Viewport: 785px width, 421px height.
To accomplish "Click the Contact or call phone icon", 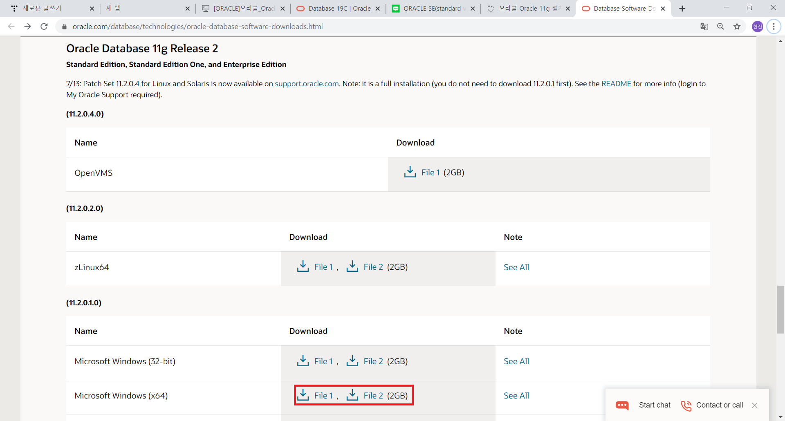I will click(686, 405).
